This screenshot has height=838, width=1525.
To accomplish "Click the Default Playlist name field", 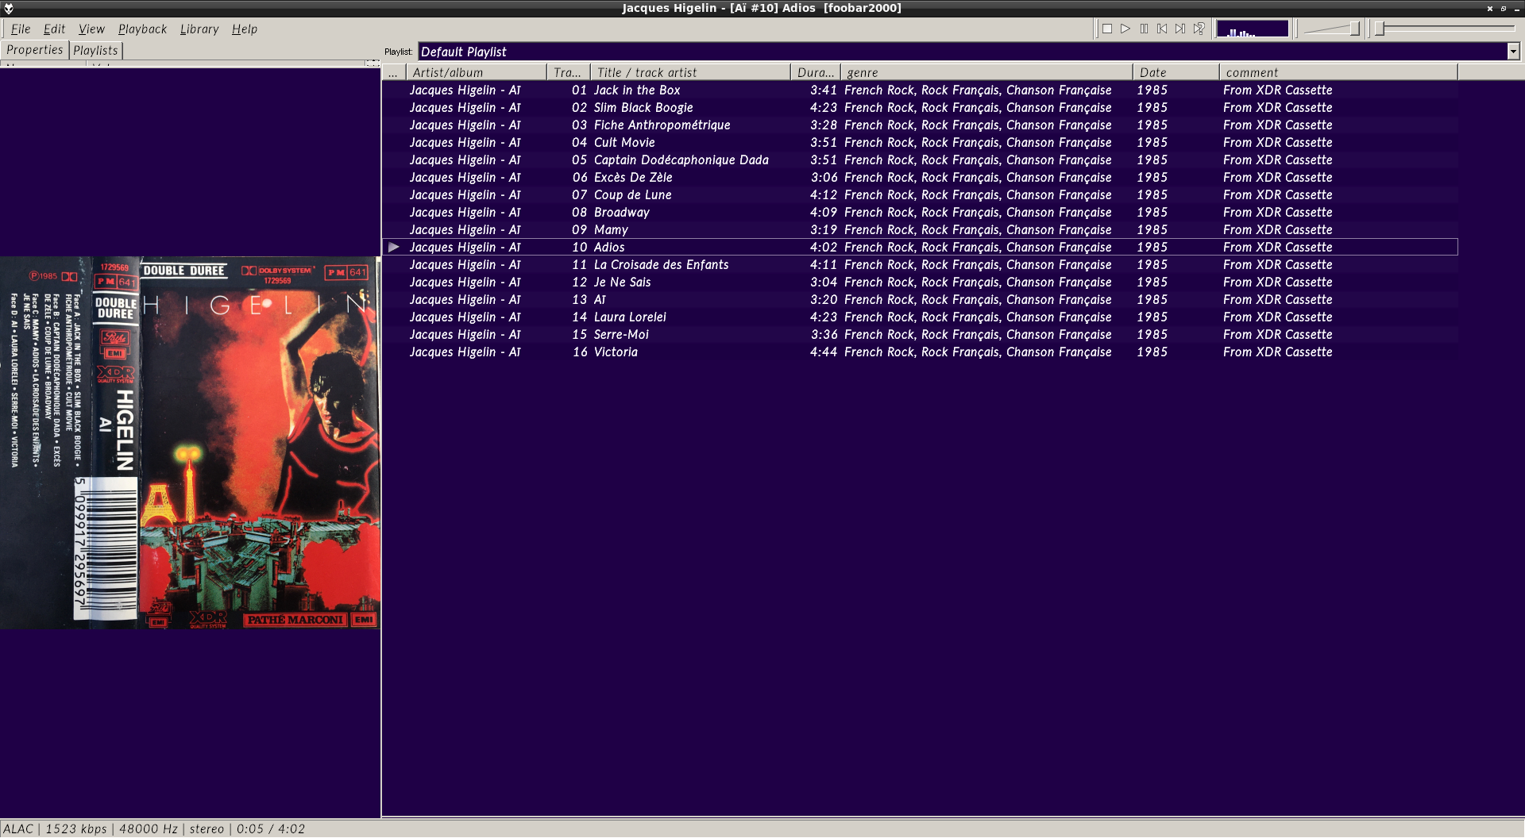I will (x=962, y=52).
